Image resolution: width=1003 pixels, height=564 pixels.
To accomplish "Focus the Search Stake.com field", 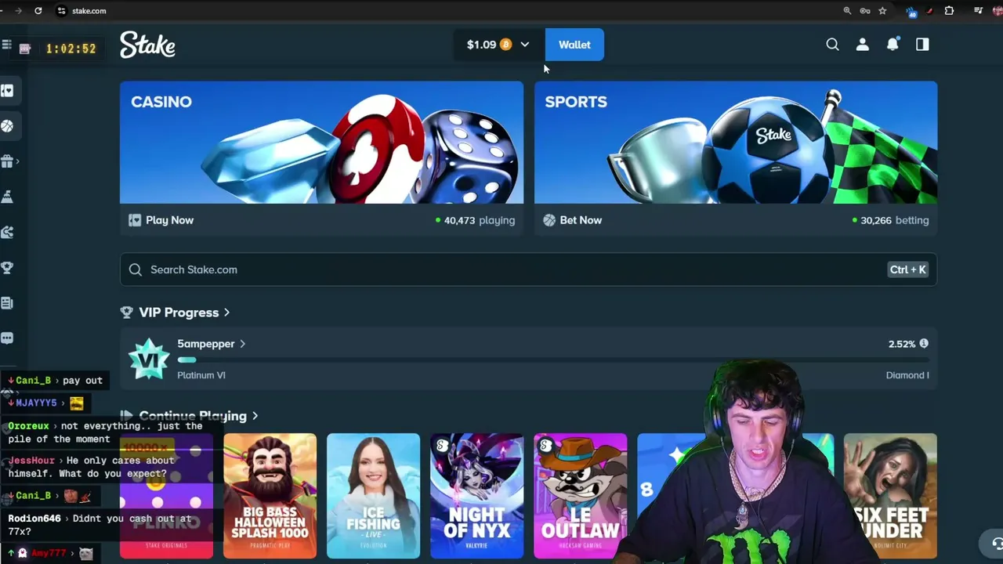I will 528,269.
